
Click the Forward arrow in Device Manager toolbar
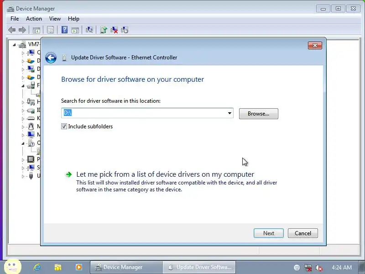point(22,30)
